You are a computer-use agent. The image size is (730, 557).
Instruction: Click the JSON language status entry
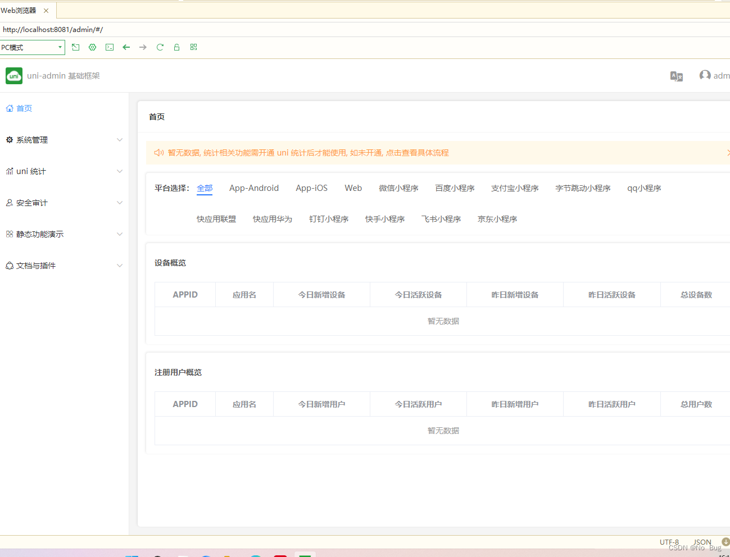pyautogui.click(x=702, y=542)
